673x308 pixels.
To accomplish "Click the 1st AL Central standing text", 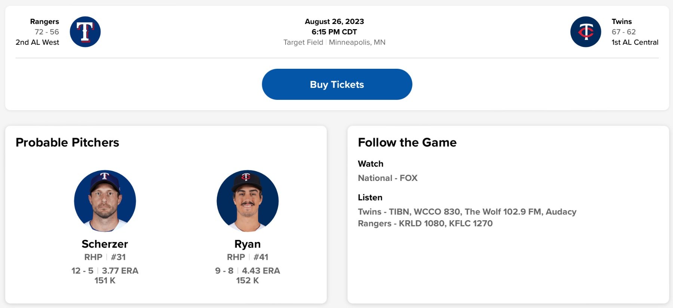I will tap(635, 42).
